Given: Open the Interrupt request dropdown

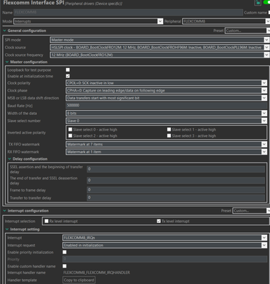Looking at the screenshot, I should tap(164, 245).
